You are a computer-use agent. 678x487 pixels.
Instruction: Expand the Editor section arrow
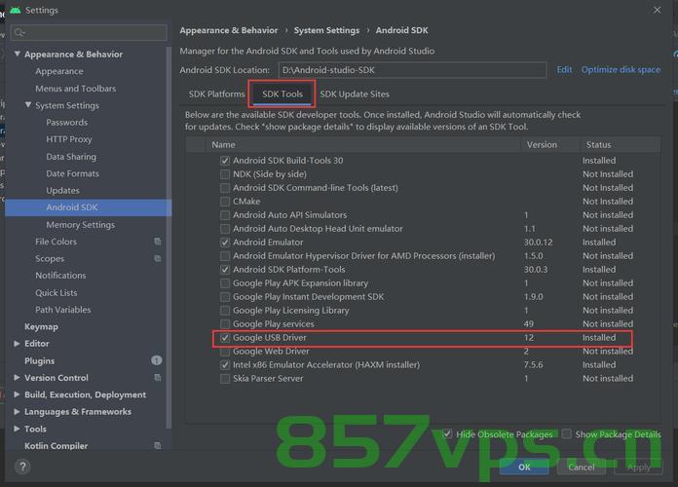(x=18, y=344)
